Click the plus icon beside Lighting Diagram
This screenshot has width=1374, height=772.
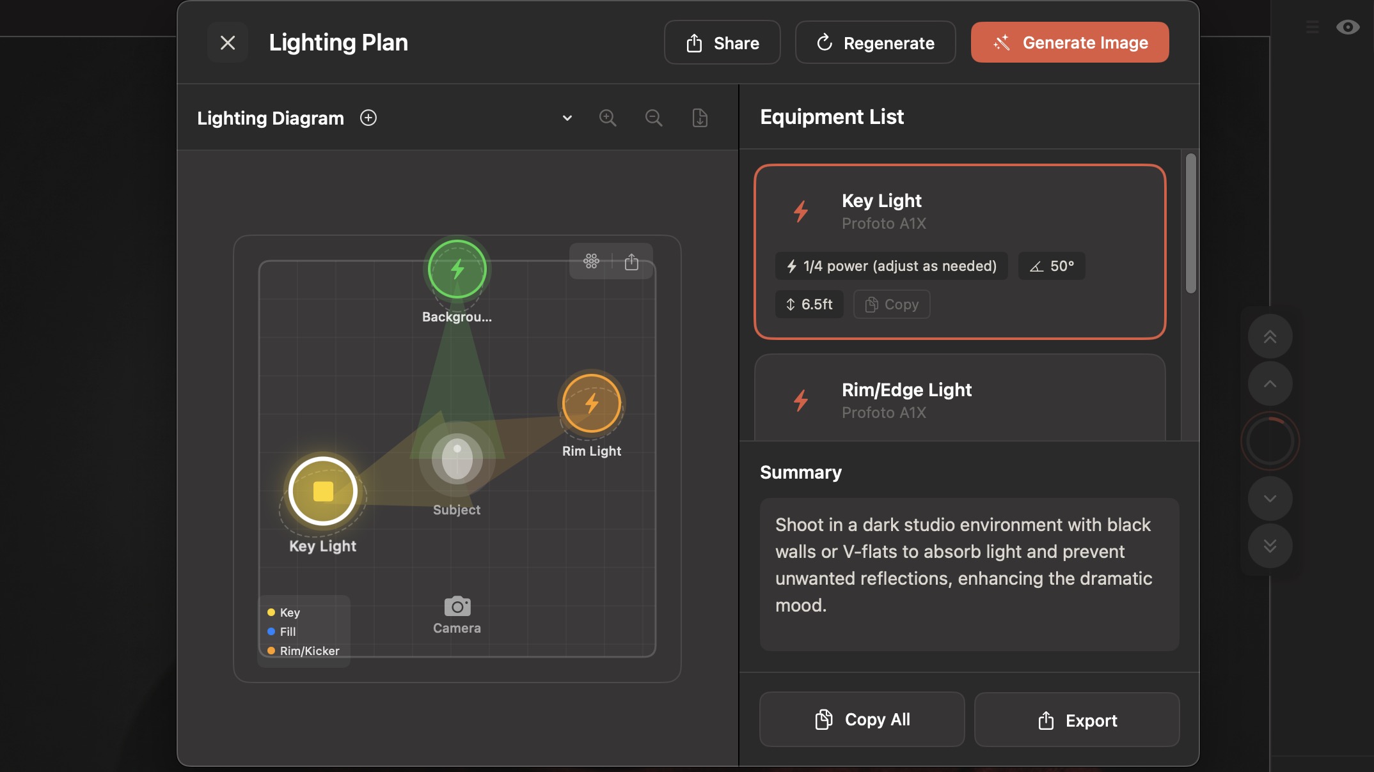368,118
